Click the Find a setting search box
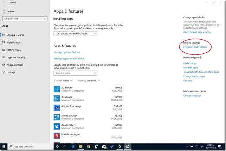Viewport: 226px width, 151px height. click(x=25, y=19)
